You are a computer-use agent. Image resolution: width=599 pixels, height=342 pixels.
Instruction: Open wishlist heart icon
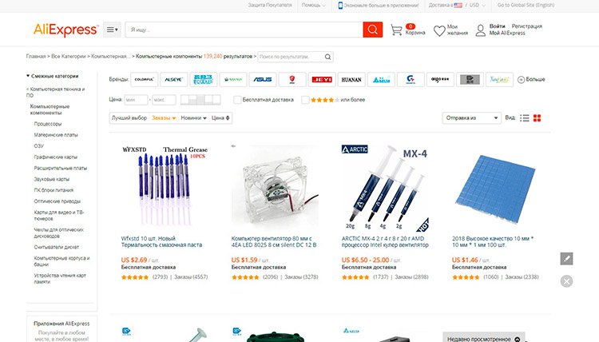tap(439, 30)
